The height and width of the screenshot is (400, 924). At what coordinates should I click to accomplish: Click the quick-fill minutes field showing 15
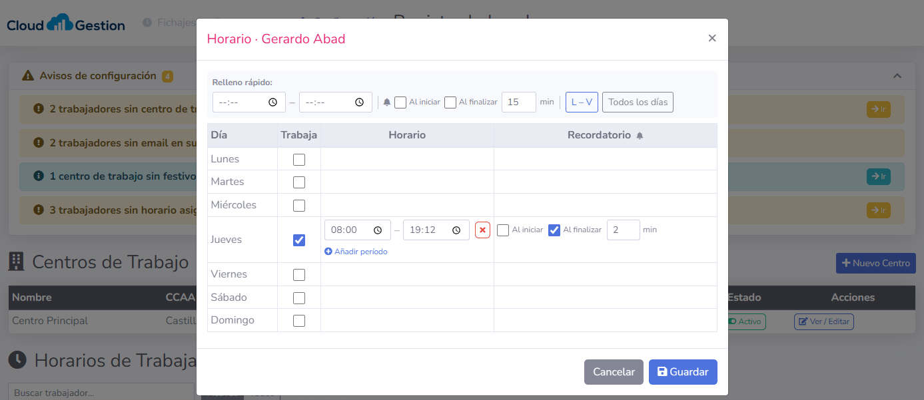pos(519,102)
